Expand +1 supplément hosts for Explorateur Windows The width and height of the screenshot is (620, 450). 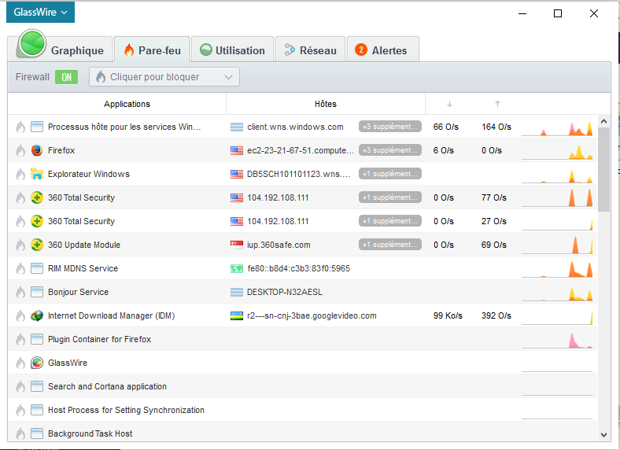390,174
